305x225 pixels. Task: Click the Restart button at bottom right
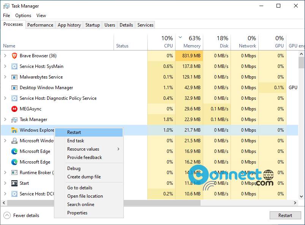click(x=285, y=215)
